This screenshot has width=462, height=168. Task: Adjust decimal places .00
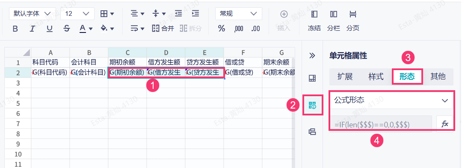coord(255,29)
